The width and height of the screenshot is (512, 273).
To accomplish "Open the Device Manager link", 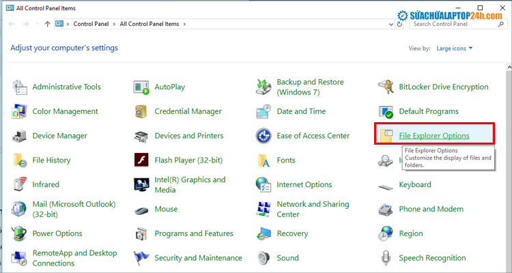I will 60,136.
